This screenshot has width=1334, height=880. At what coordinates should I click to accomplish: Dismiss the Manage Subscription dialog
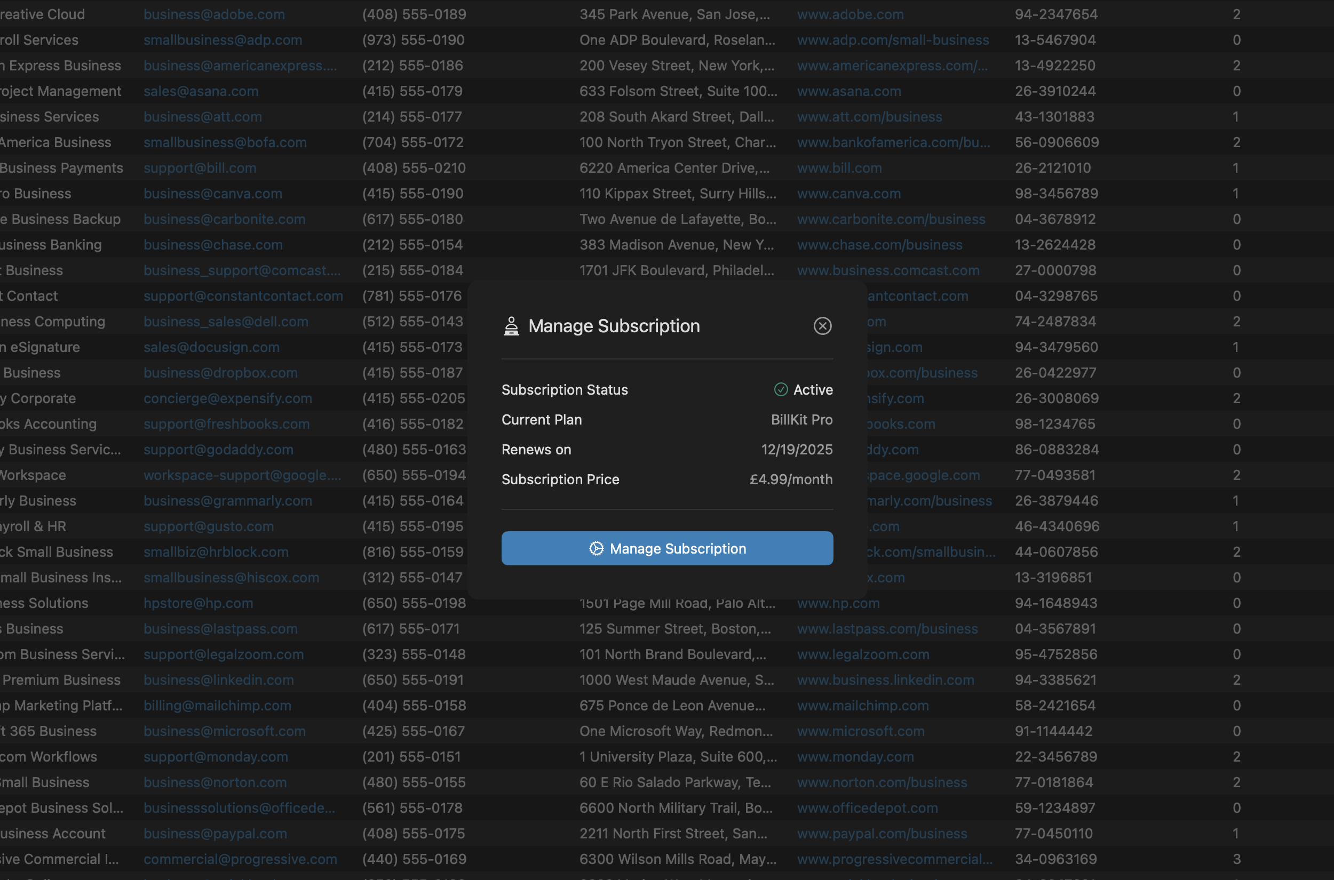point(821,325)
